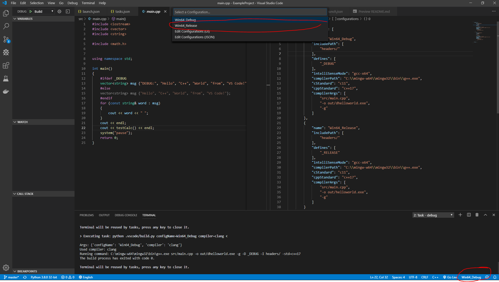Open the Extensions view icon
499x282 pixels.
click(6, 65)
